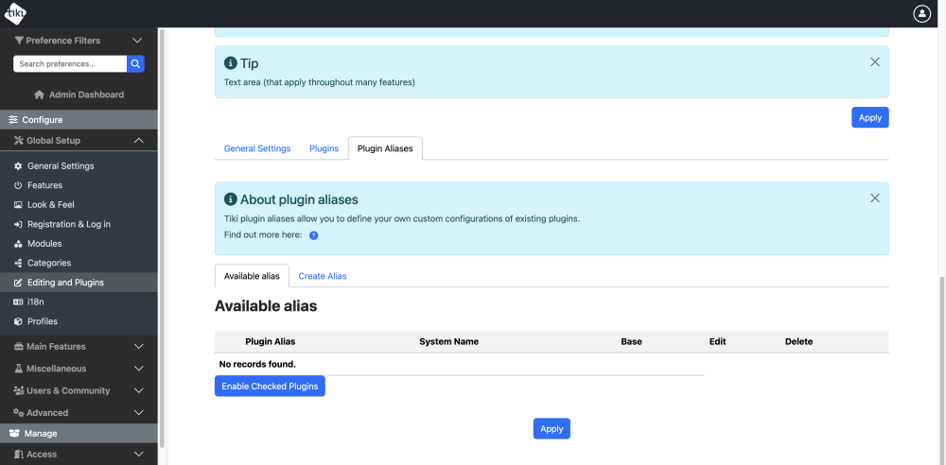Image resolution: width=946 pixels, height=465 pixels.
Task: Open the Create Alias tab
Action: (x=323, y=276)
